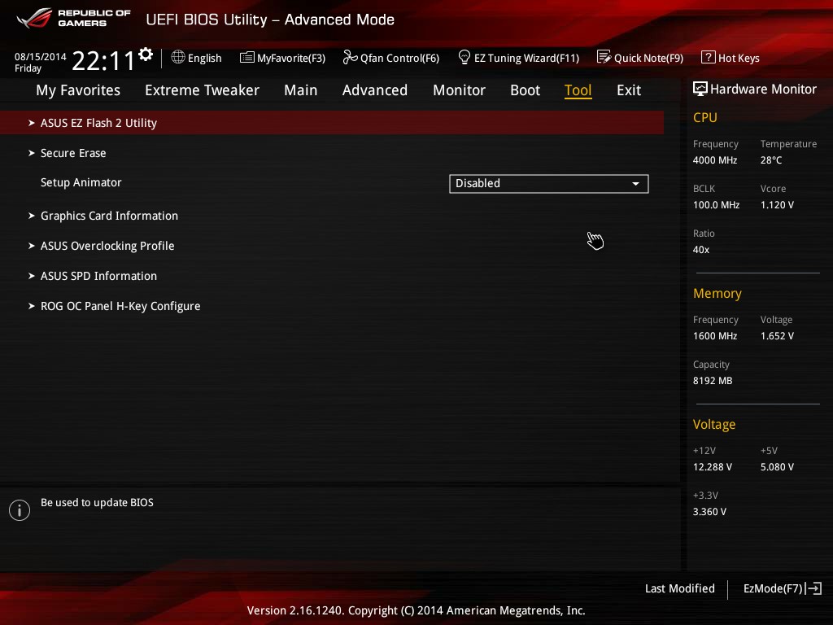The height and width of the screenshot is (625, 833).
Task: Expand ROG OC Panel H-Key Configure arrow
Action: (x=32, y=306)
